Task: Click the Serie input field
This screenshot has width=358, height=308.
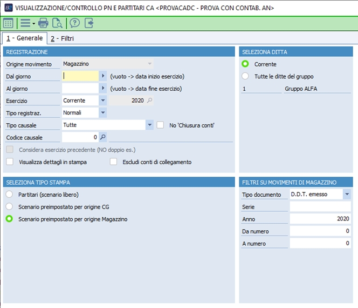Action: point(320,206)
